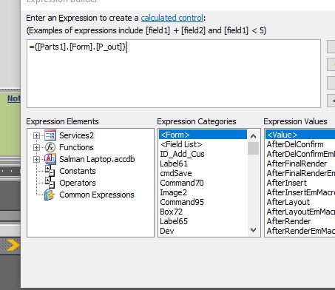Expand the Functions tree node

pos(36,147)
